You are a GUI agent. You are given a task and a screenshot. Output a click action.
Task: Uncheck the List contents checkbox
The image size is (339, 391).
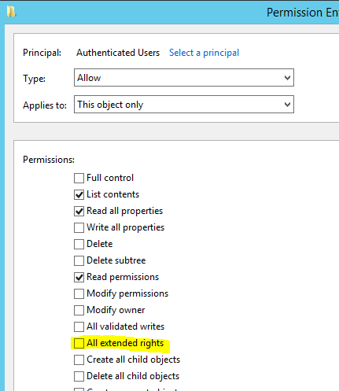(79, 194)
